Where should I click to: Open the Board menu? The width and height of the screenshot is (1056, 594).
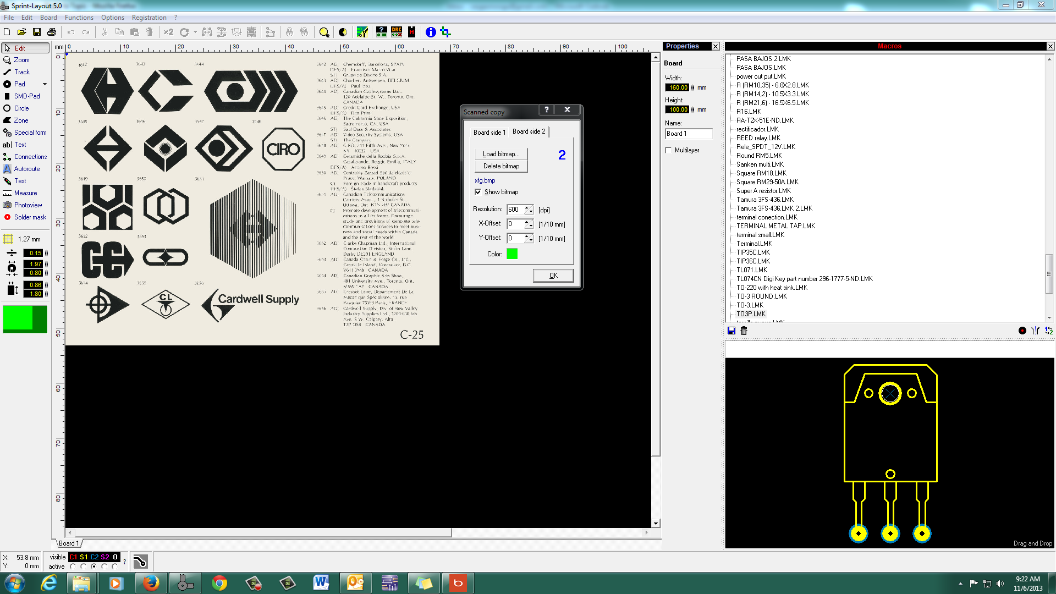(48, 18)
